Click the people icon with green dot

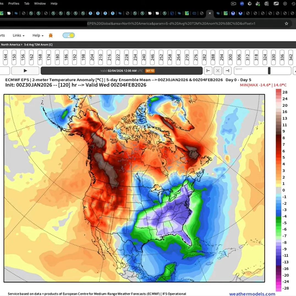click(x=258, y=4)
